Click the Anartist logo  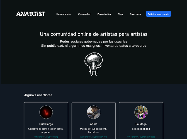(x=31, y=14)
